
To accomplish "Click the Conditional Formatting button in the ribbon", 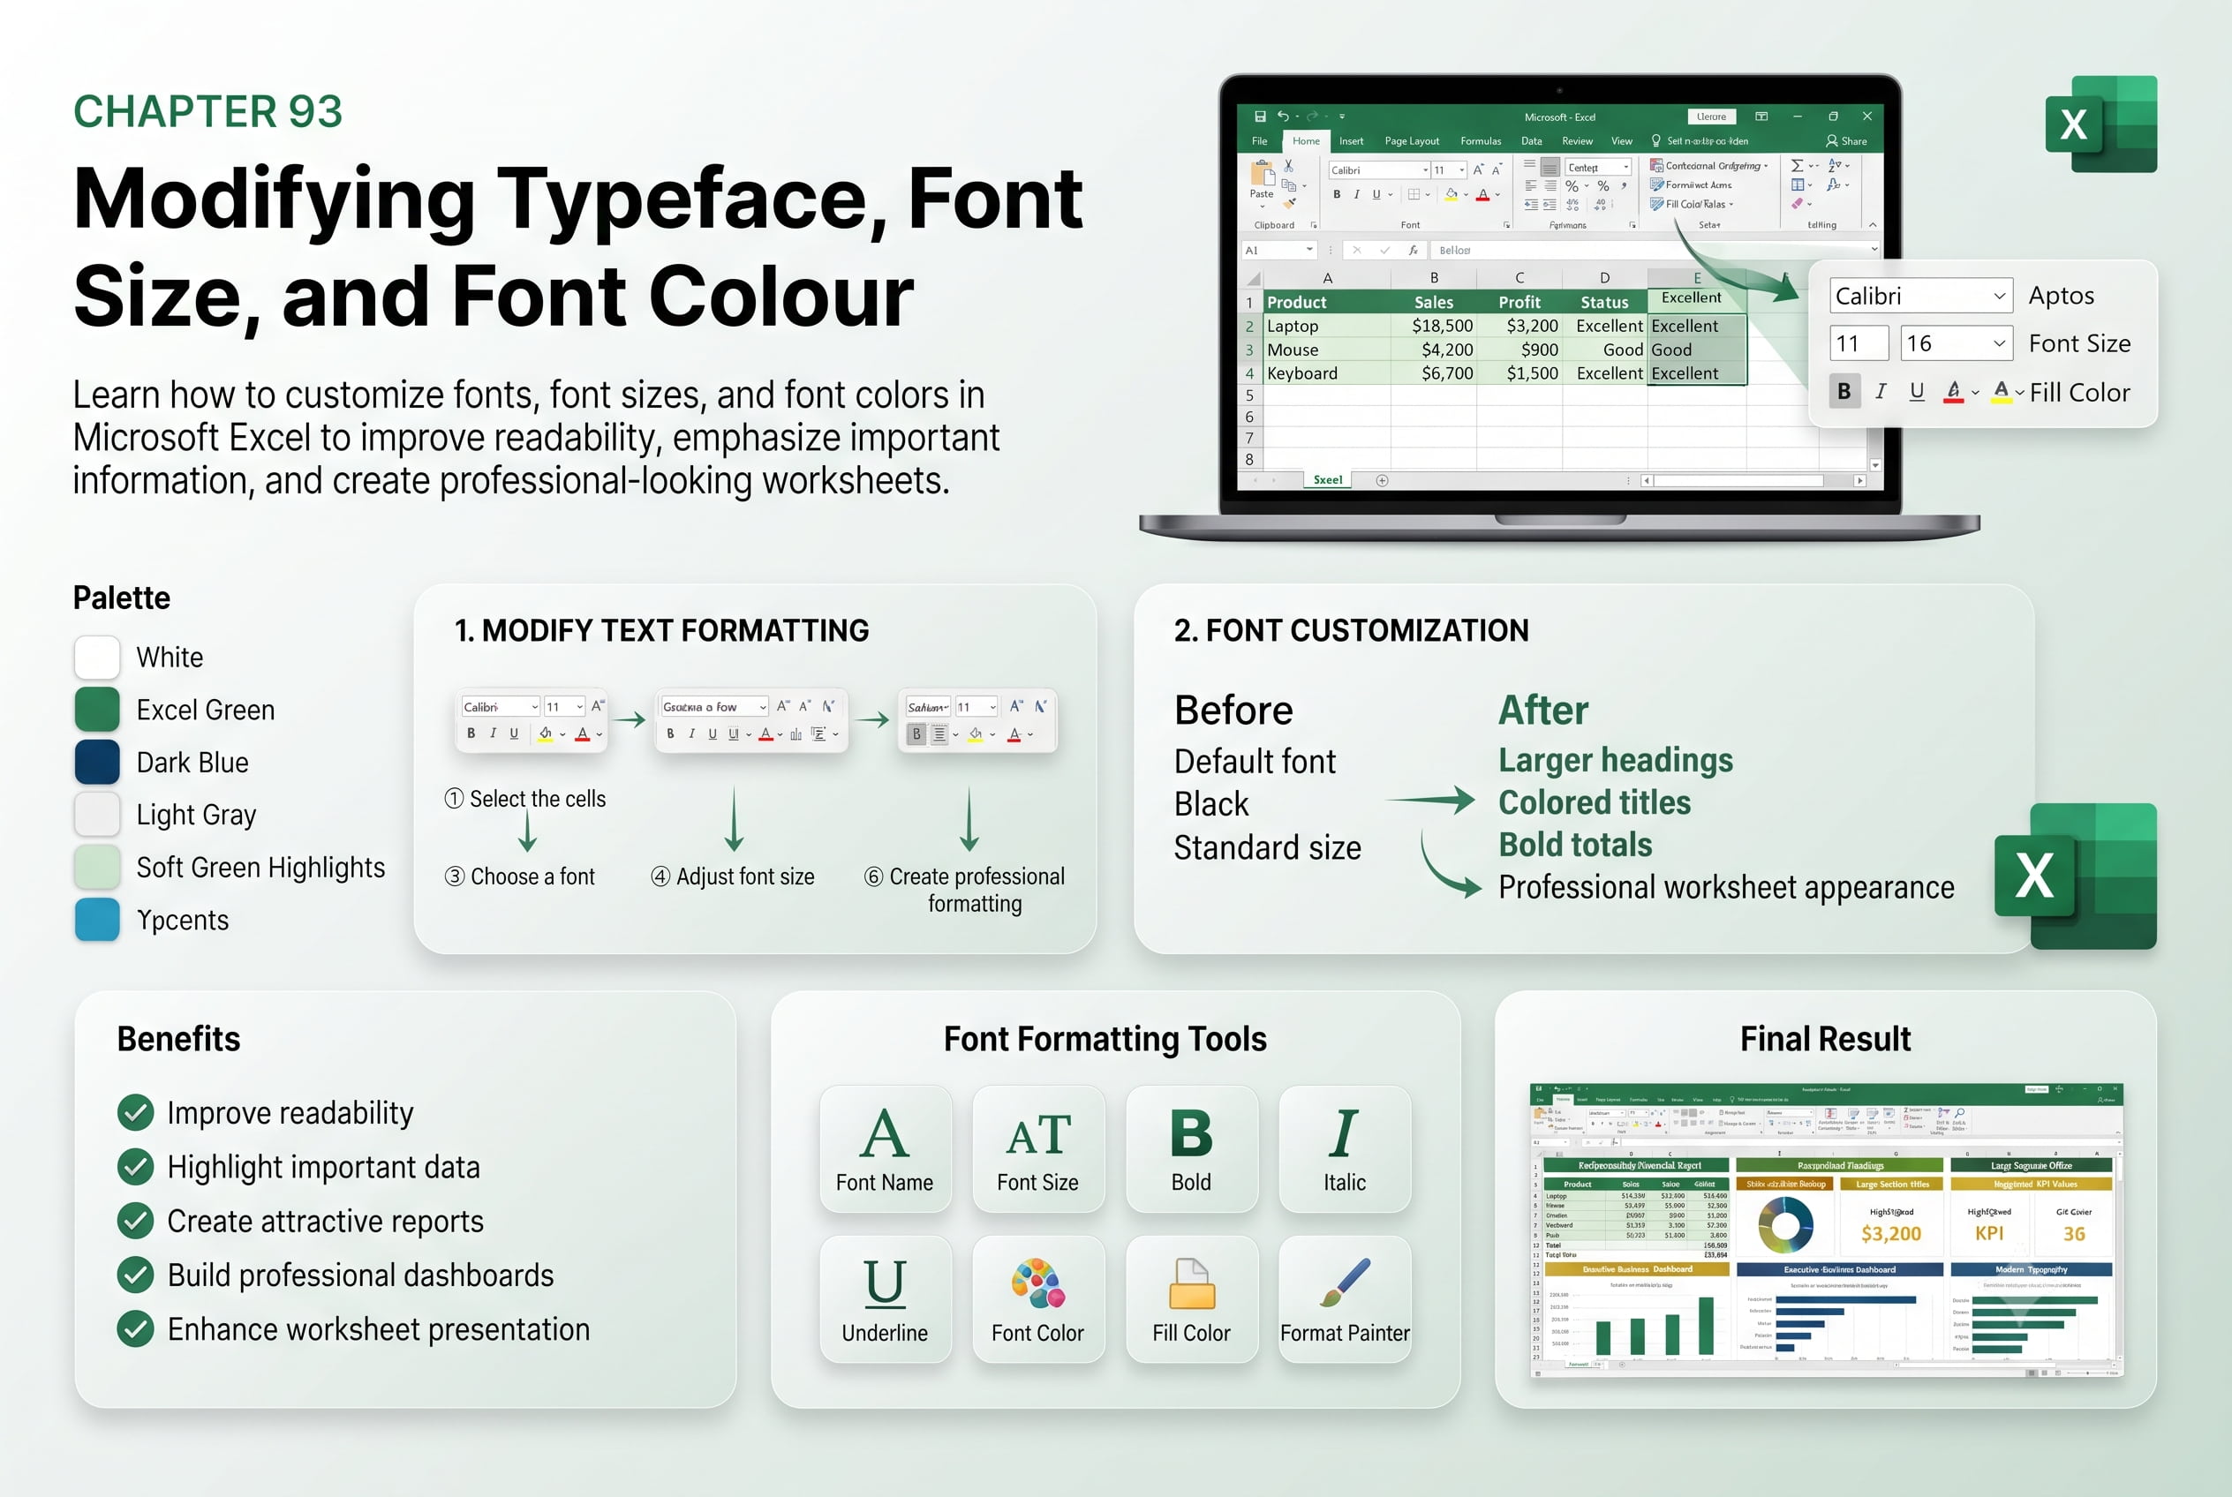I will (1708, 166).
